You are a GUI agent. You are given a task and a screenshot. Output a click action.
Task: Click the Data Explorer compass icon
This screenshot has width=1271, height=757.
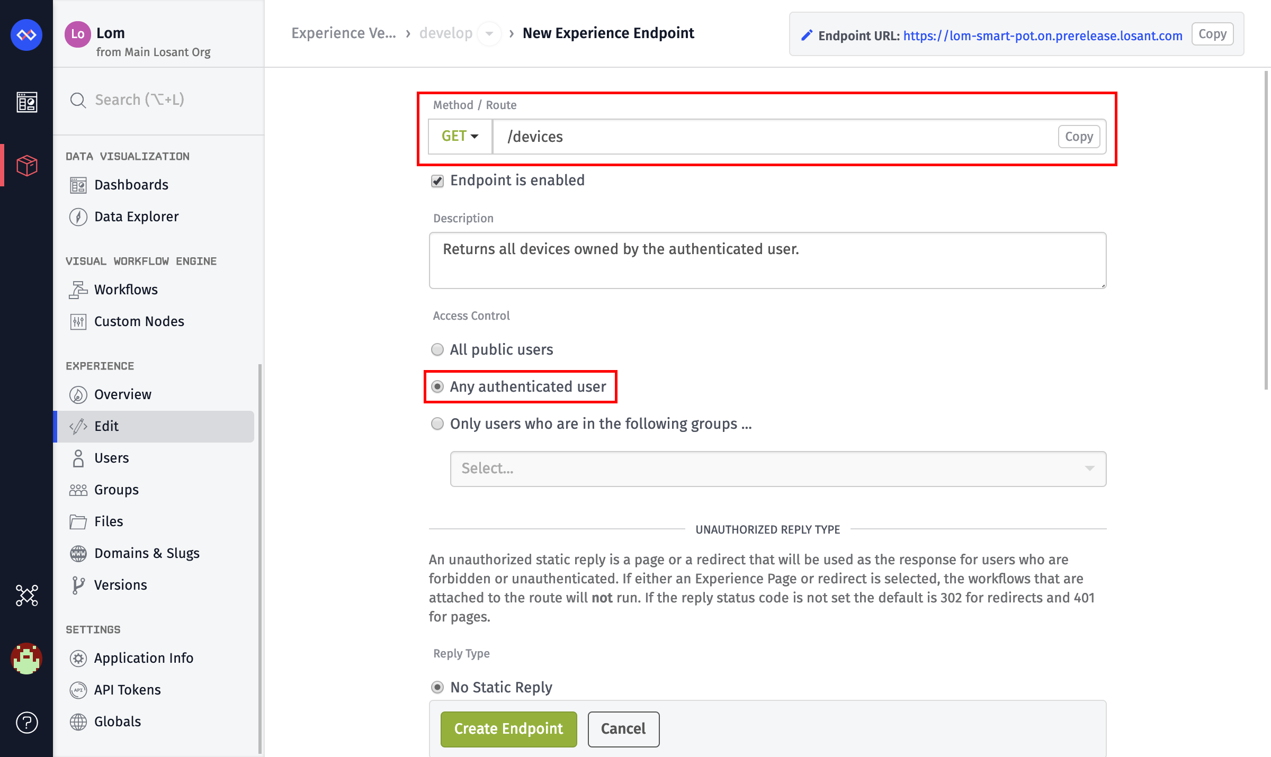[x=78, y=217]
